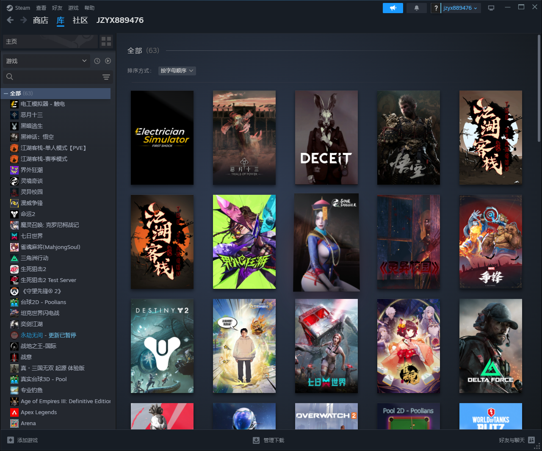Click 电工模拟器 game icon in sidebar
This screenshot has height=451, width=542.
click(14, 104)
